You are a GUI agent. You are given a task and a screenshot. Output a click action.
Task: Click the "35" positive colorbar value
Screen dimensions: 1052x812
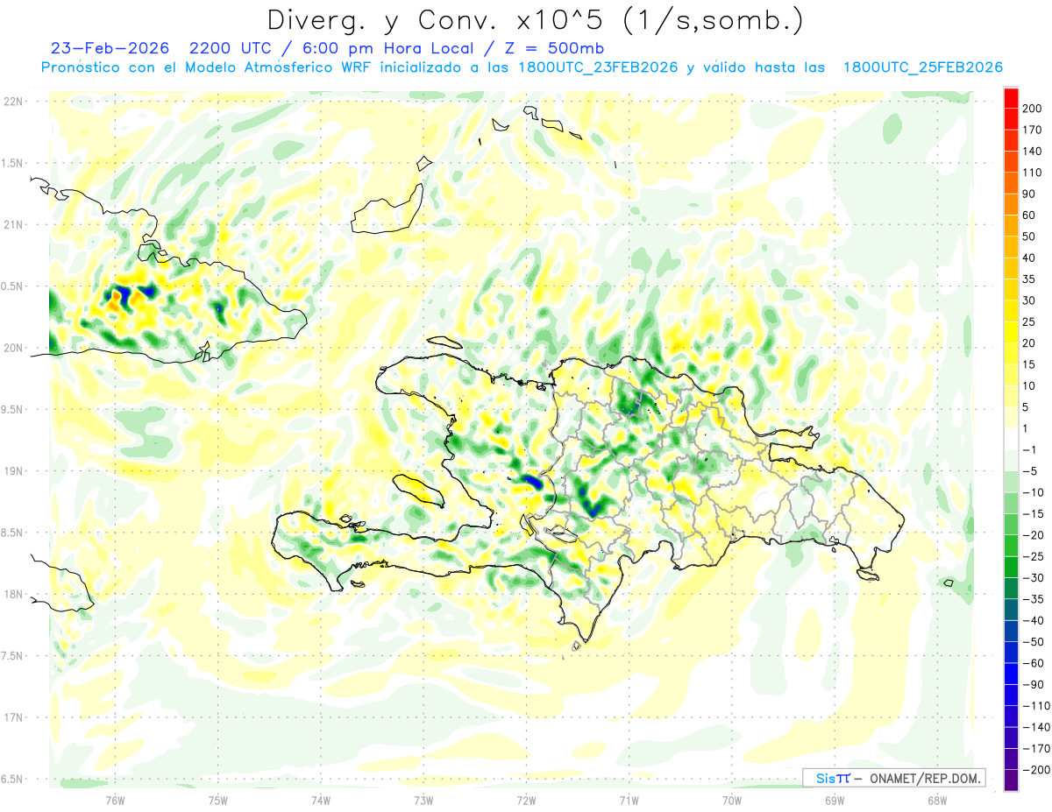(1029, 279)
